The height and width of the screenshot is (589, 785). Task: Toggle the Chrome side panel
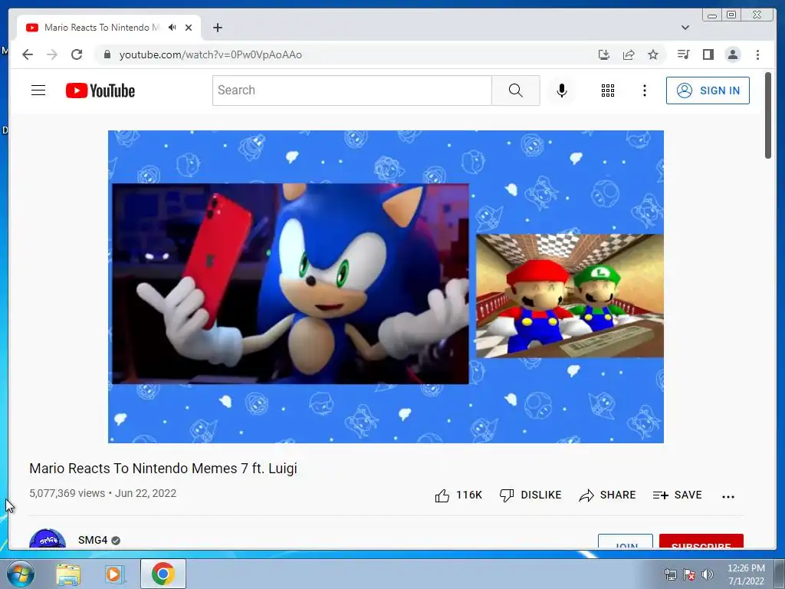708,54
